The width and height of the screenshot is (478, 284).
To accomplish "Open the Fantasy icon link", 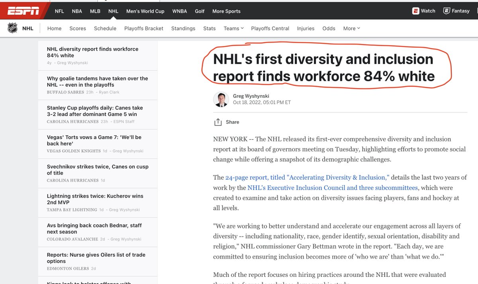I will tap(447, 11).
